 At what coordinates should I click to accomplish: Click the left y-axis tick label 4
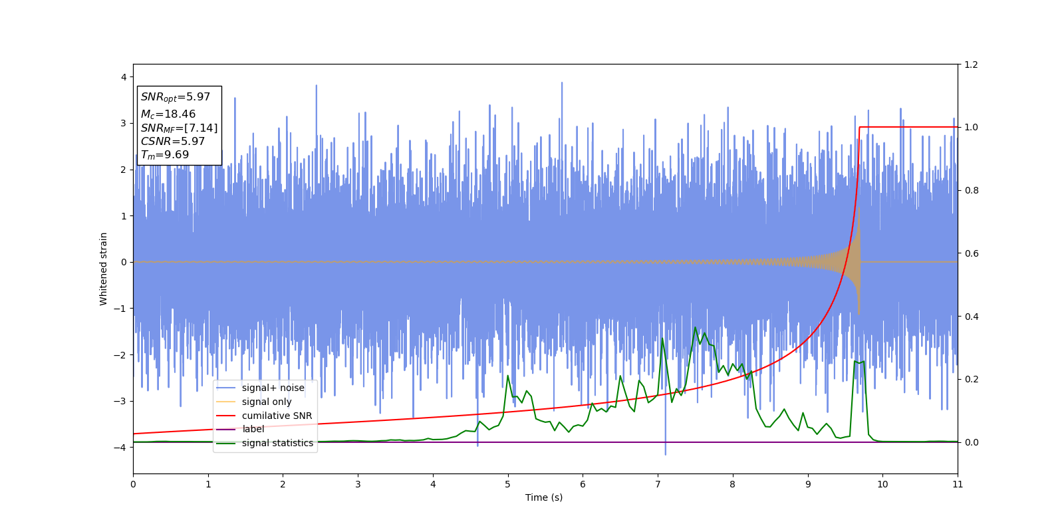(x=124, y=77)
